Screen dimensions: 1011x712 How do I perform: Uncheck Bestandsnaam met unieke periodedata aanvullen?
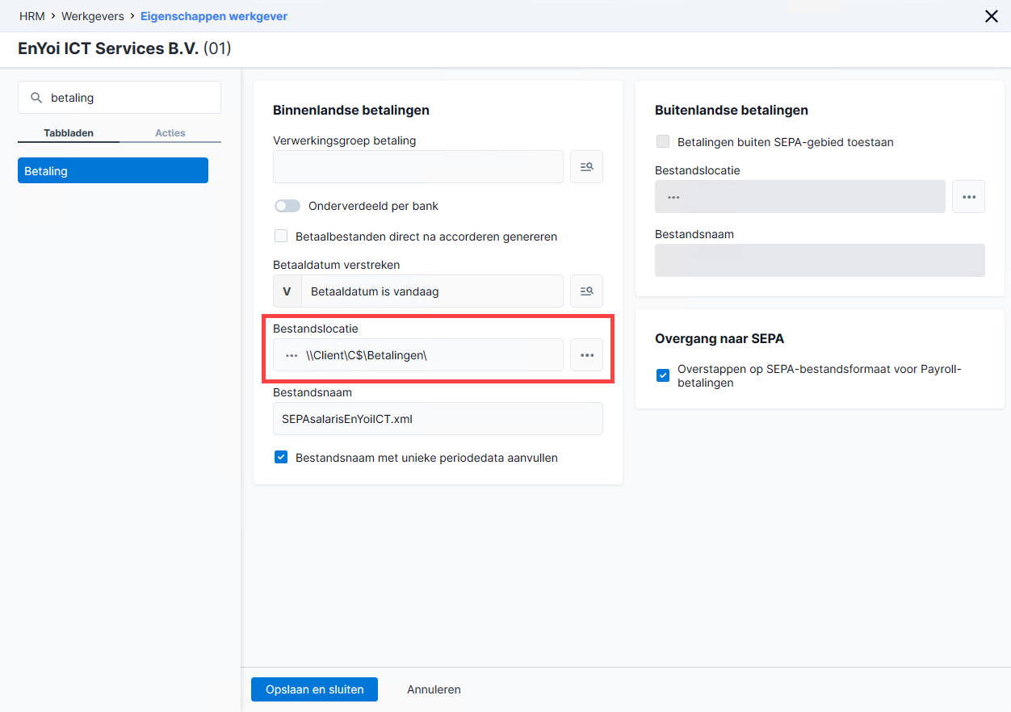281,458
